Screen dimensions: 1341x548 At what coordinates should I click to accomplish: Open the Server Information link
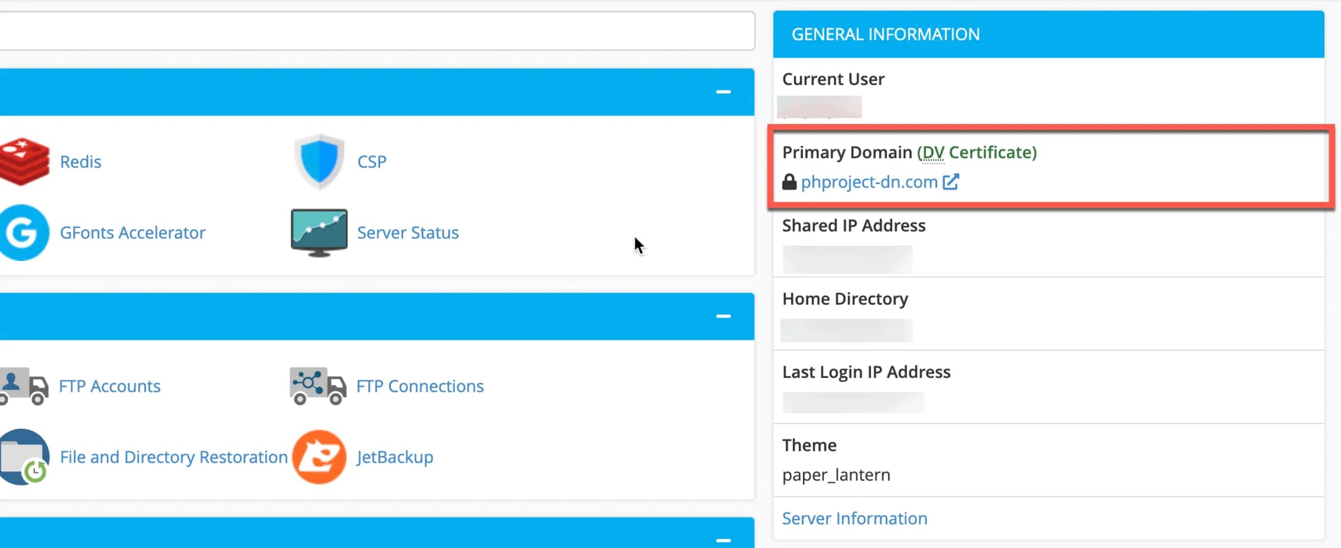point(854,518)
